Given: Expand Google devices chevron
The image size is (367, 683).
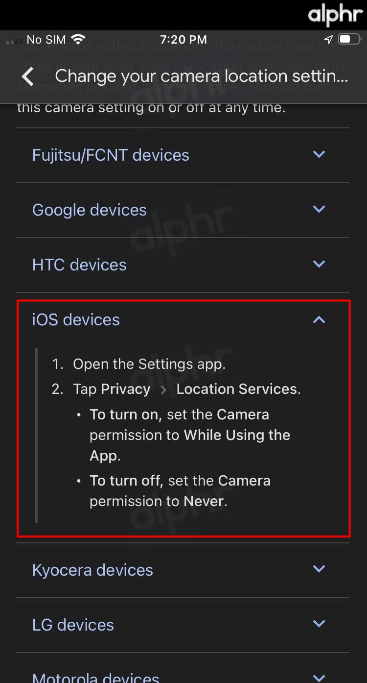Looking at the screenshot, I should (319, 209).
